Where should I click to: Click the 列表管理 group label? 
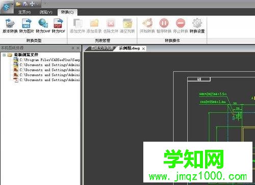tap(103, 40)
